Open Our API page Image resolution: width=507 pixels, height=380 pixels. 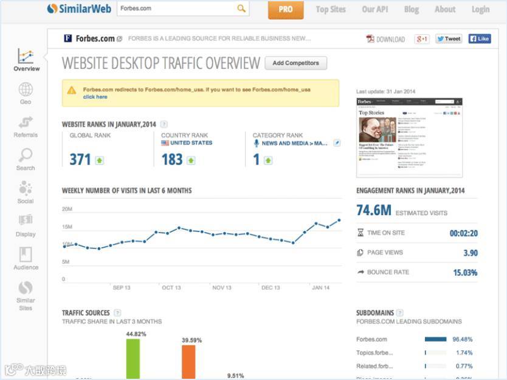pyautogui.click(x=374, y=9)
